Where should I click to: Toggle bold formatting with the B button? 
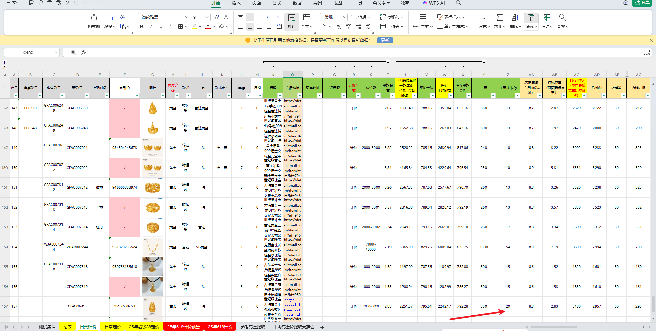point(142,27)
